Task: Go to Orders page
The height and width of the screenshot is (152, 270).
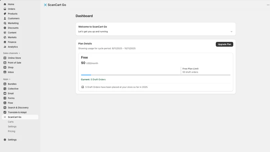Action: 11,9
